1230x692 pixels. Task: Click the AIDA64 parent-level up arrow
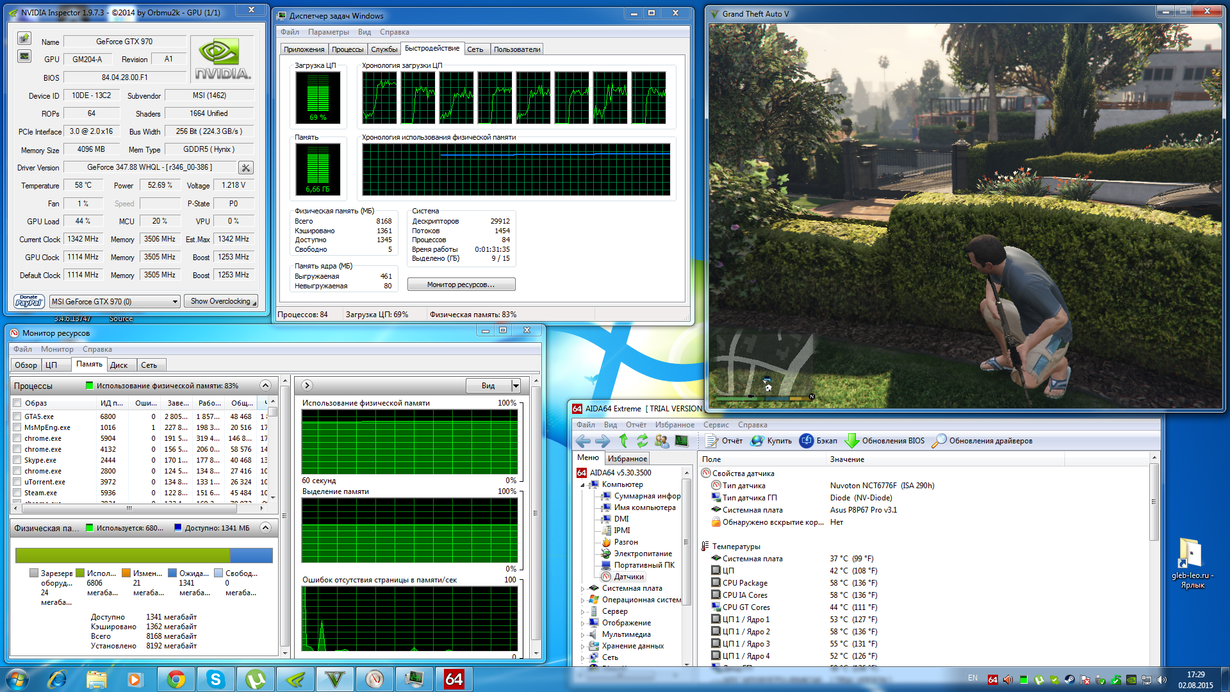click(x=623, y=441)
